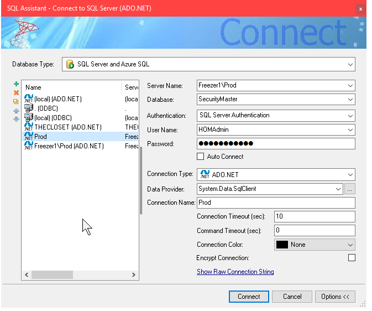Click the horizontal scrollbar thumb in connection list

(x=52, y=275)
